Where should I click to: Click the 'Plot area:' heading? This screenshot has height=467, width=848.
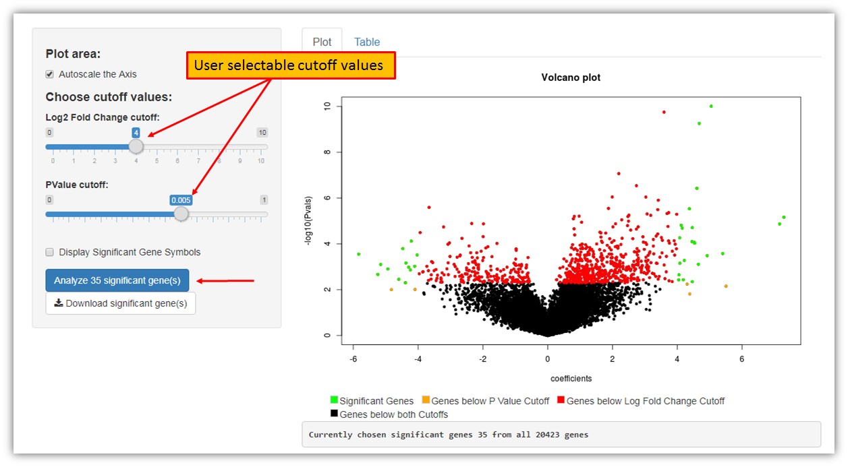pos(73,54)
